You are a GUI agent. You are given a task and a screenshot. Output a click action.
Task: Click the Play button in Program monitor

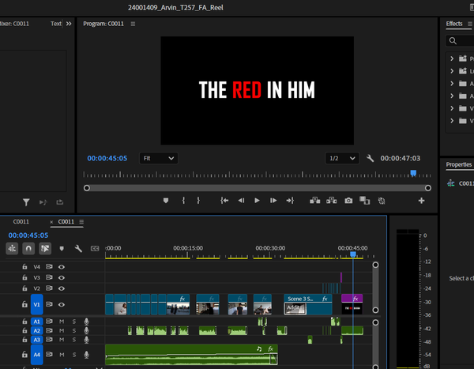point(257,201)
